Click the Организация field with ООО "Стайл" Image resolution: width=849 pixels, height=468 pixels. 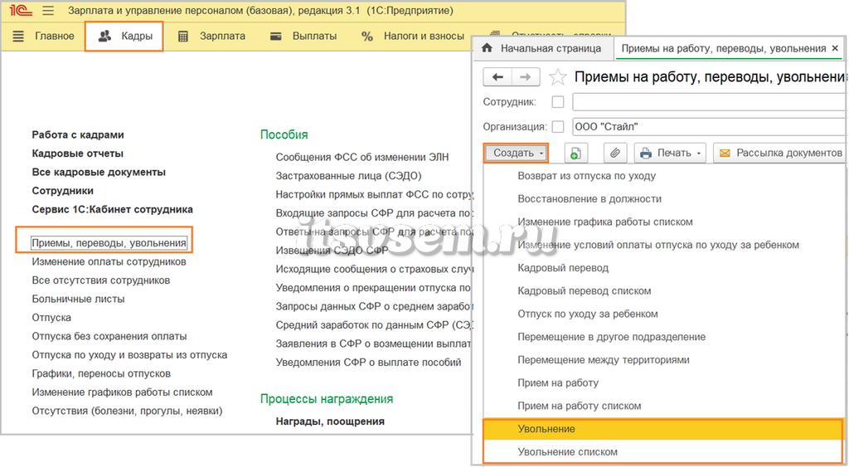tap(710, 127)
